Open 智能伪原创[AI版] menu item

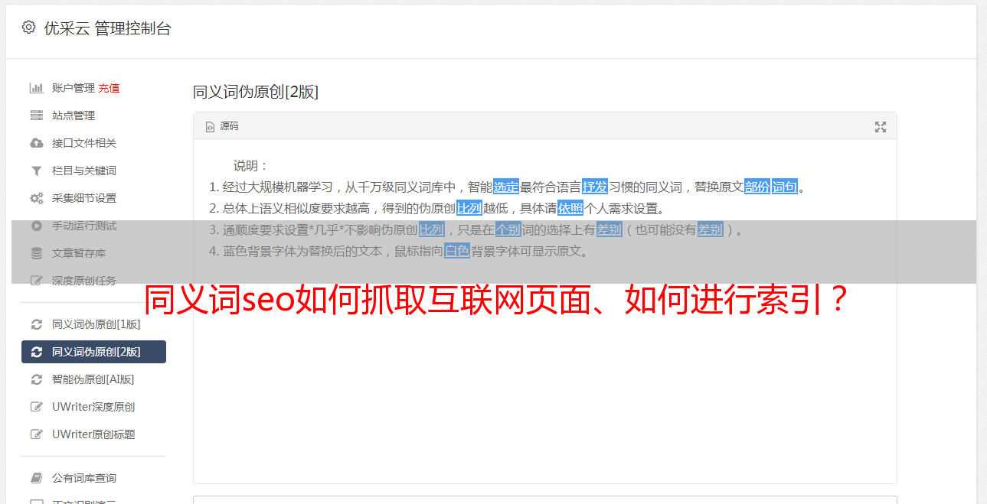[x=93, y=379]
